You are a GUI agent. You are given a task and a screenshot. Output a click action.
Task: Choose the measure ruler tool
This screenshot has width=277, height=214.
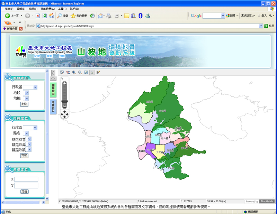pyautogui.click(x=98, y=72)
